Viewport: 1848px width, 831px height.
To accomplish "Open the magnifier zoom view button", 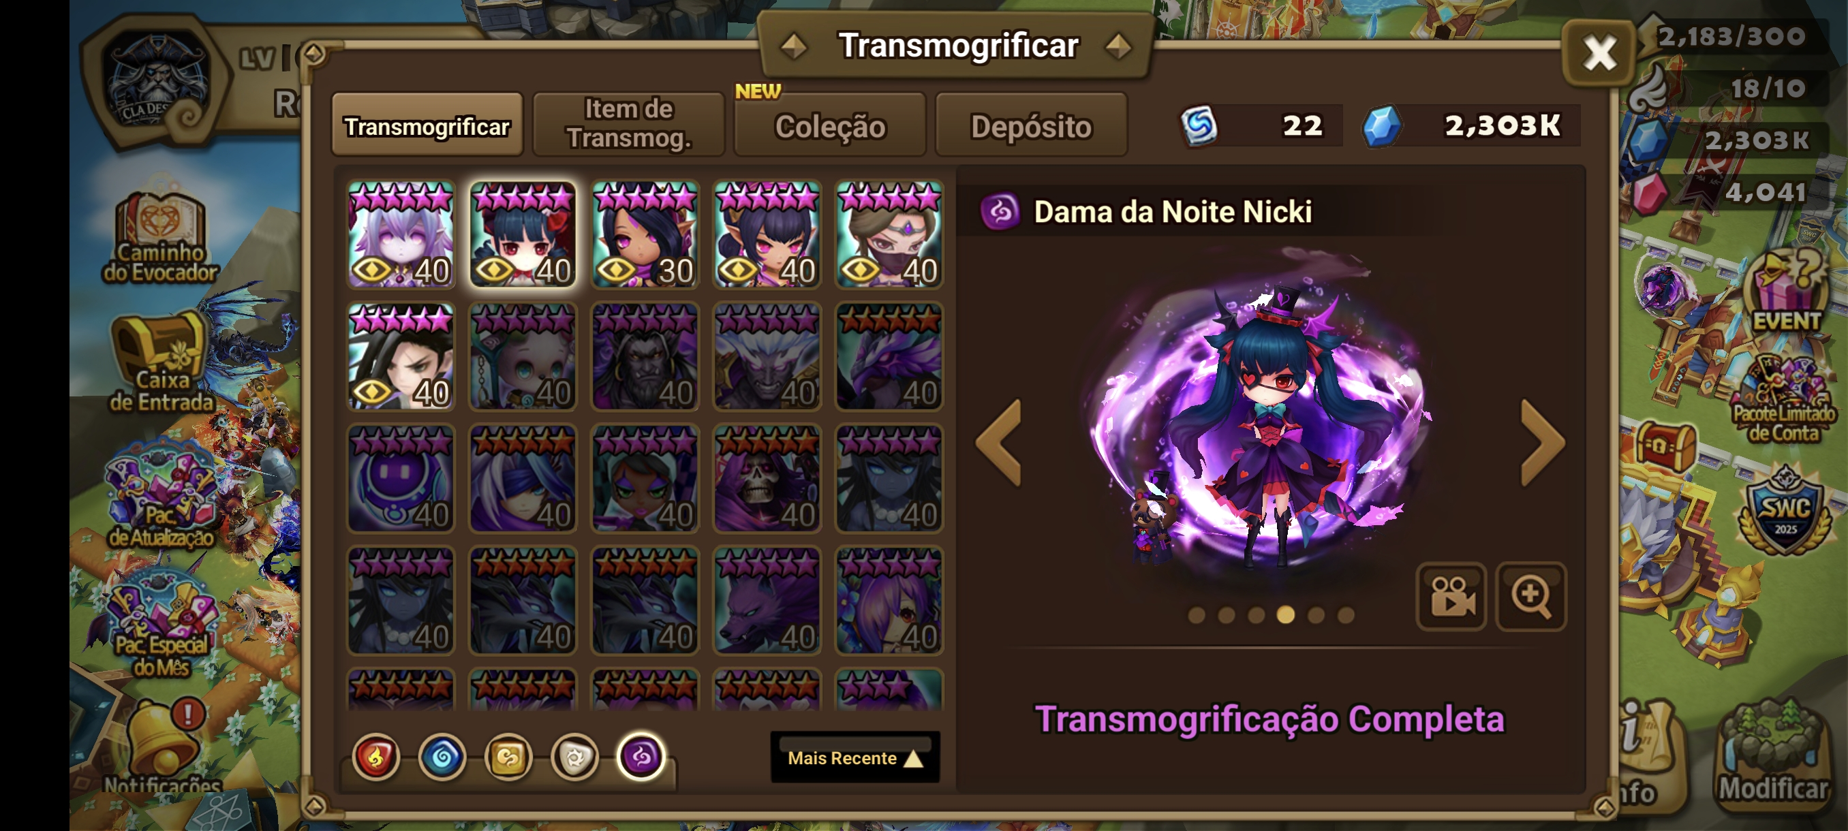I will tap(1531, 596).
